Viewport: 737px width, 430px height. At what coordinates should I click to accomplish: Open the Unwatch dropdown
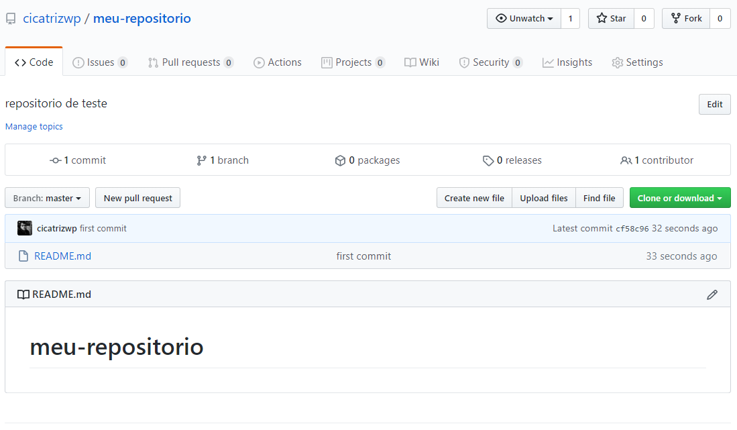[524, 19]
